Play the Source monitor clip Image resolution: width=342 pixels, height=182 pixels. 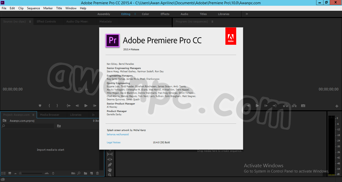pyautogui.click(x=86, y=106)
